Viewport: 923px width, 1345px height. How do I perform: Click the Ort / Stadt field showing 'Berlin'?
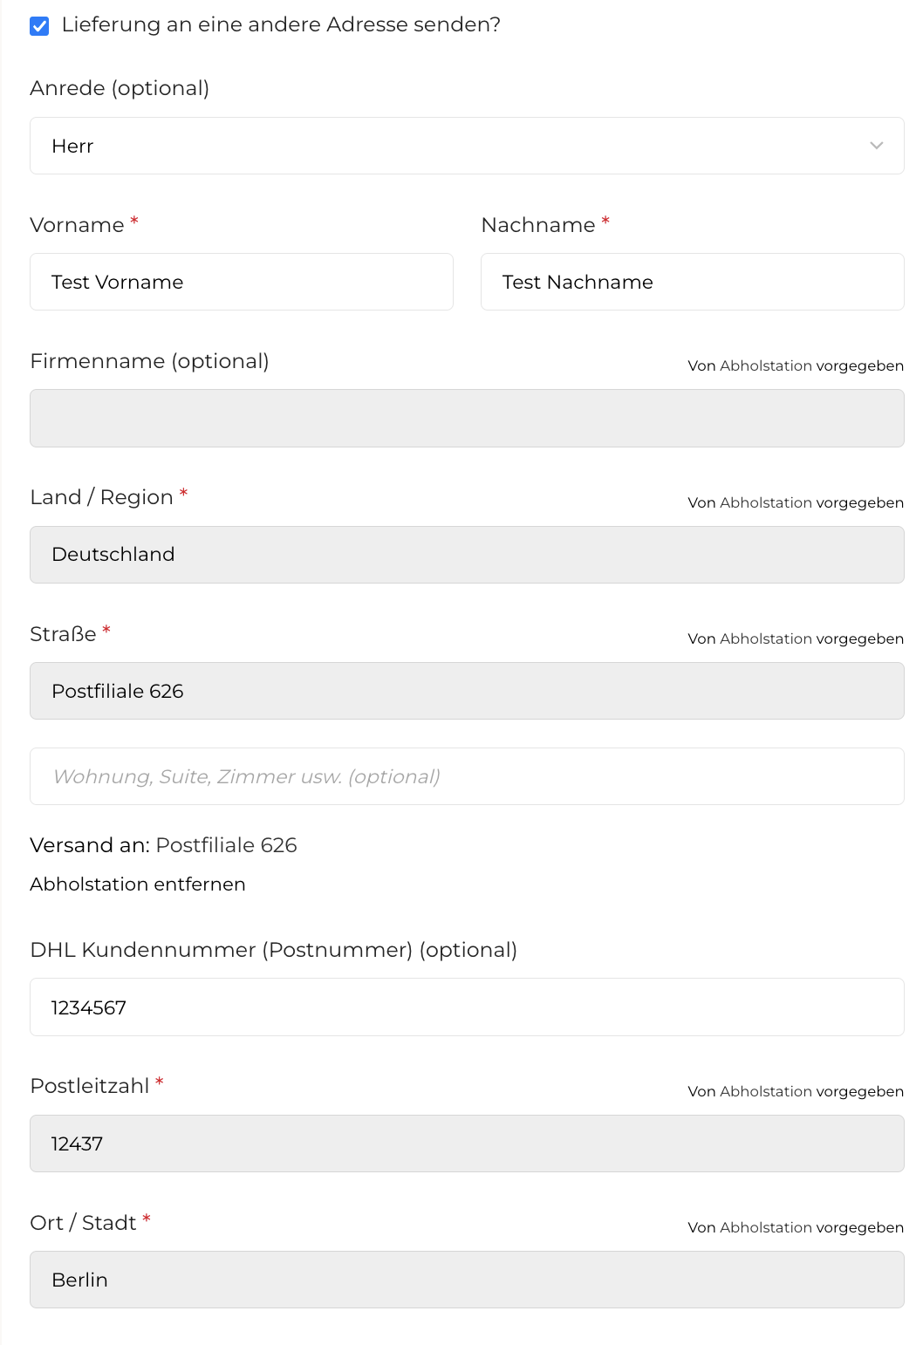click(x=467, y=1280)
